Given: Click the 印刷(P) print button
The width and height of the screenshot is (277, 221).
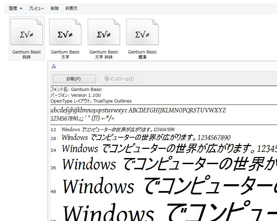Looking at the screenshot, I should tap(74, 79).
